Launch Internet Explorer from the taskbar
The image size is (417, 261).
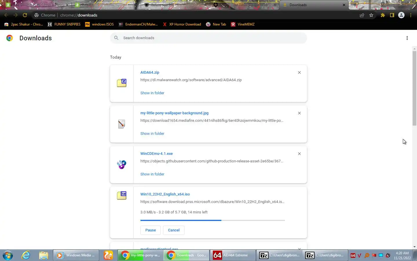click(26, 255)
